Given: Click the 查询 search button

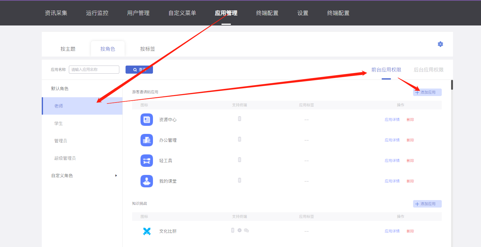Looking at the screenshot, I should (x=139, y=70).
